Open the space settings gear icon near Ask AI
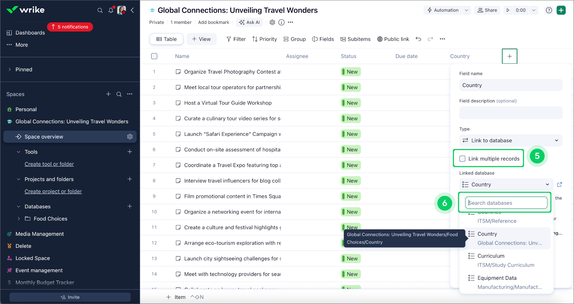Screen dimensions: 574x304 click(x=272, y=22)
